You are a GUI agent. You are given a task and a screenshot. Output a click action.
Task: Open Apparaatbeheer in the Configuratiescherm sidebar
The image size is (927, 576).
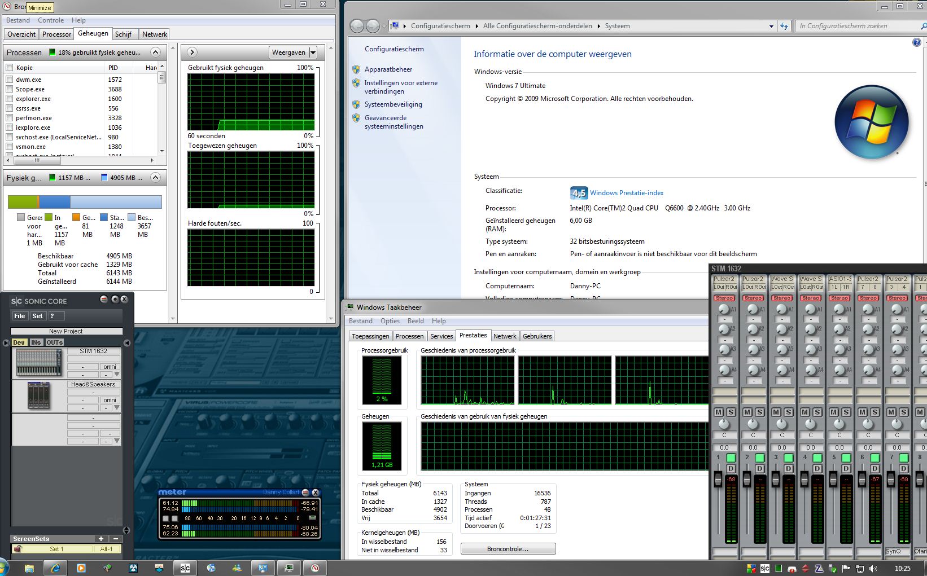tap(388, 69)
